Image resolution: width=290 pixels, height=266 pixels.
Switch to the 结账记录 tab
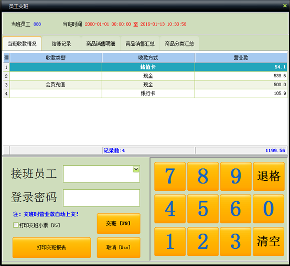tap(61, 43)
